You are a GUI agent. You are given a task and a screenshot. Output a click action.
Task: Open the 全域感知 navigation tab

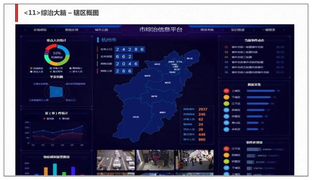tap(40, 30)
